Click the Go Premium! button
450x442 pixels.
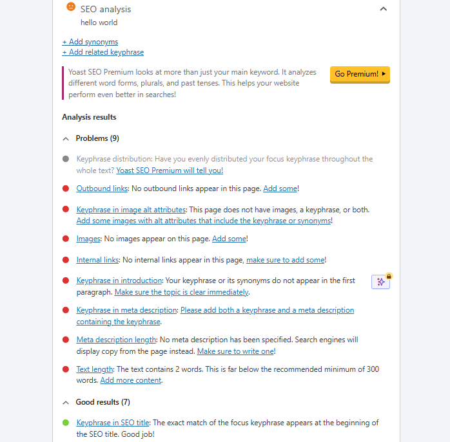[x=360, y=74]
